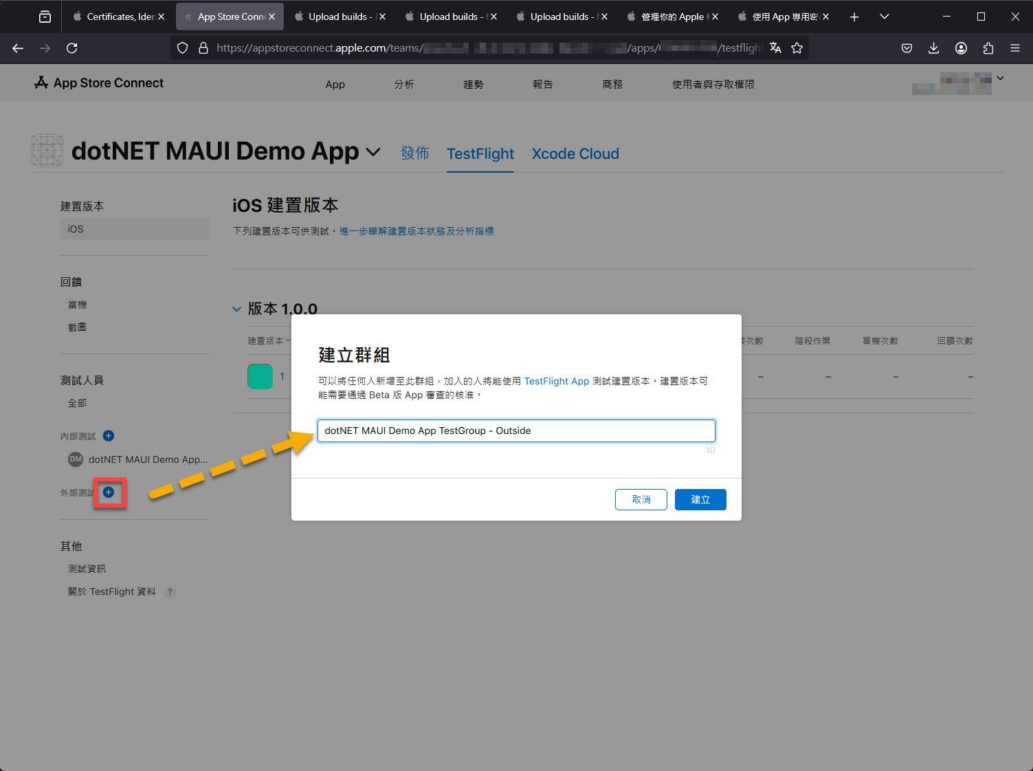Click the App Store Connect logo
The width and height of the screenshot is (1033, 771).
click(99, 83)
